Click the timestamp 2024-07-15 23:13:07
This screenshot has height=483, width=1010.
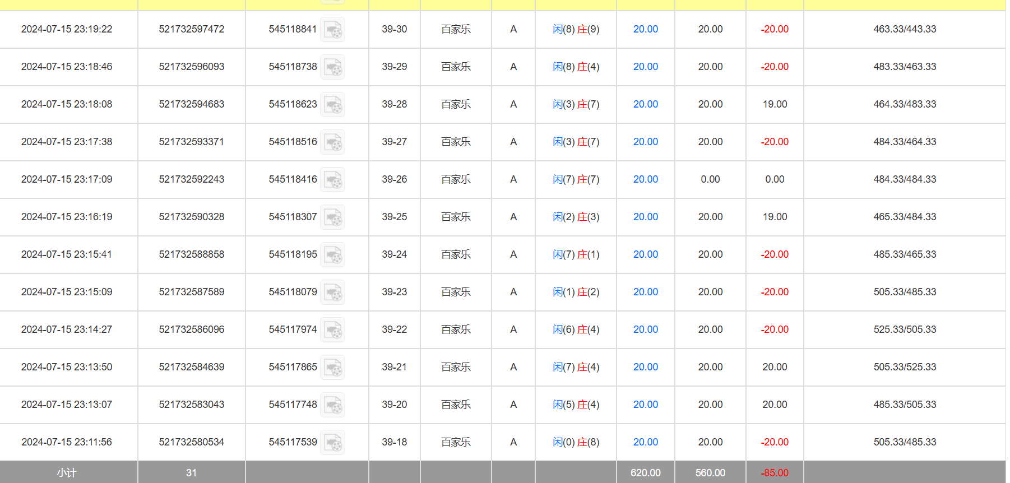tap(67, 405)
